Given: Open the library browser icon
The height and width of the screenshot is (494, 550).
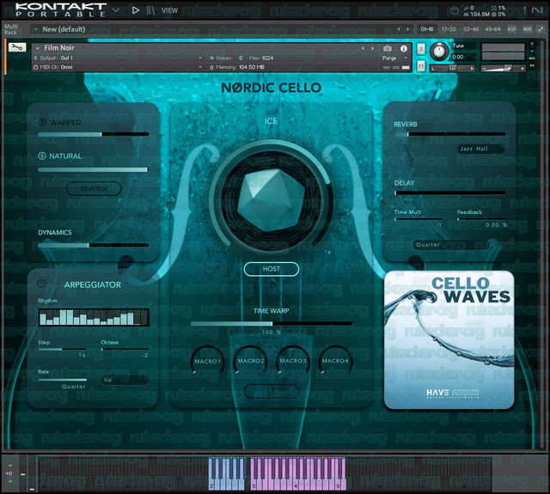Looking at the screenshot, I should (150, 10).
